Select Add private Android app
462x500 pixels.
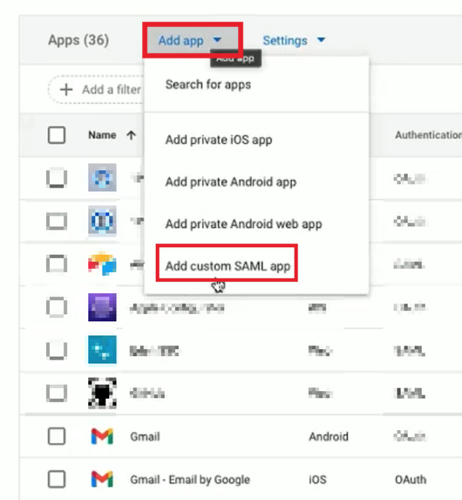pyautogui.click(x=231, y=182)
